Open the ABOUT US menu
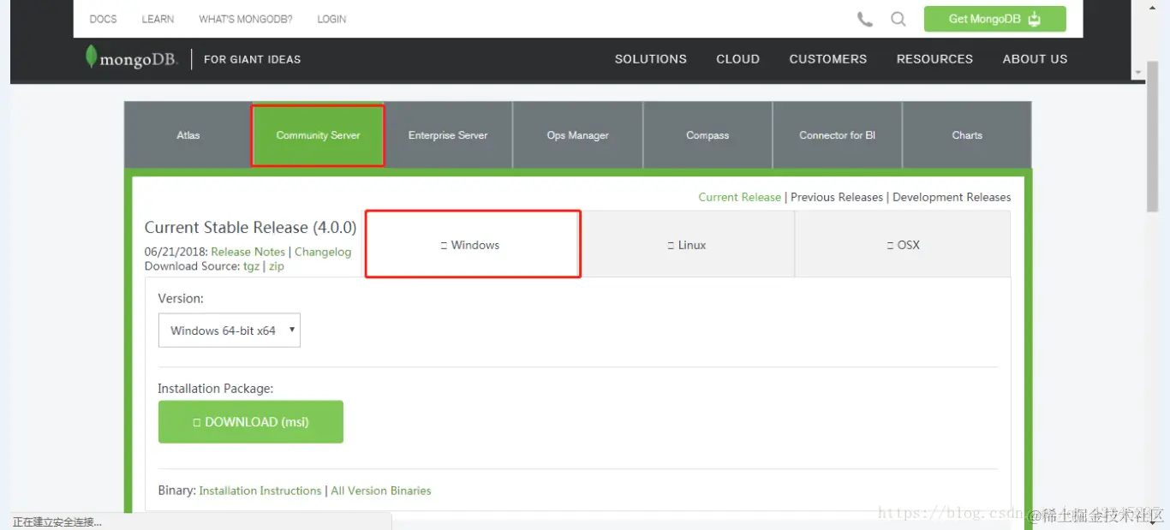 coord(1035,59)
